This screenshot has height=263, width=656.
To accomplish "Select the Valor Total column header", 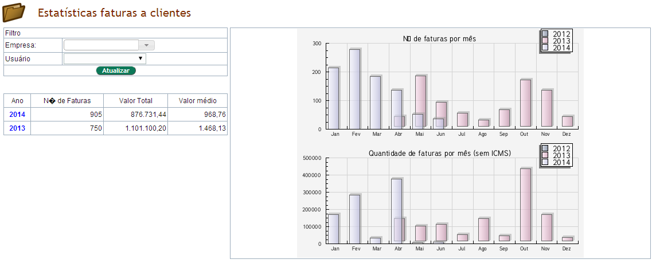I will 135,101.
